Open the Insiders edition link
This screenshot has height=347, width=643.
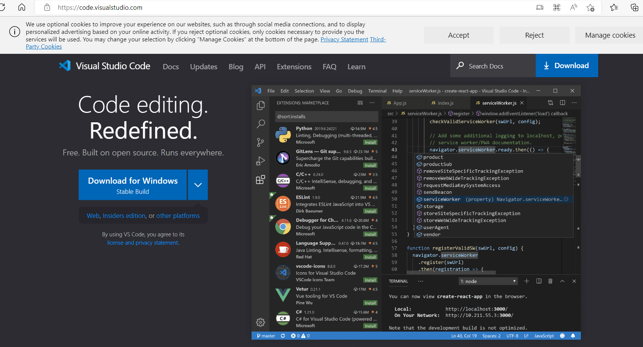pos(124,216)
